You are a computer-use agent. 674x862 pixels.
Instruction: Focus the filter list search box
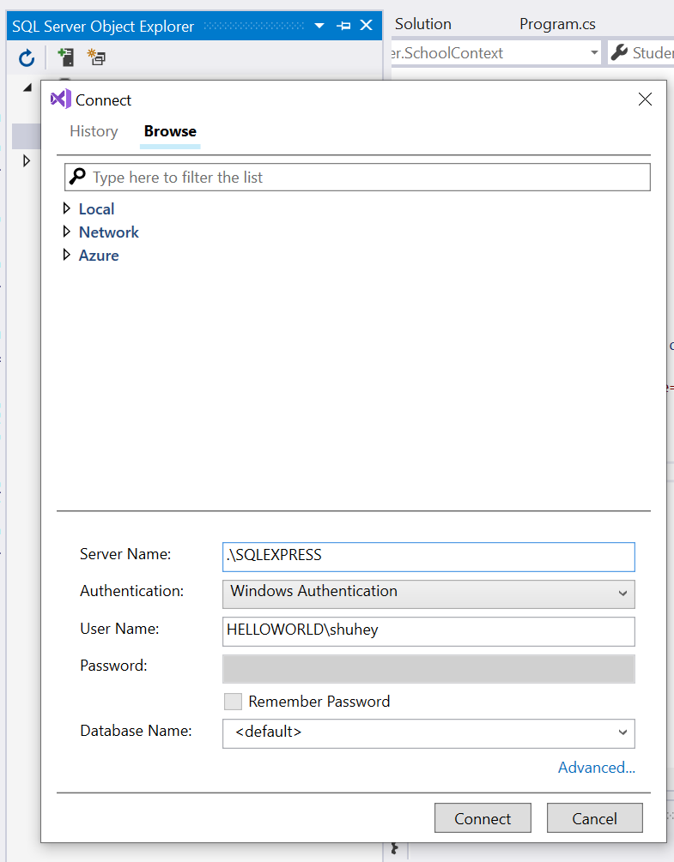click(358, 177)
